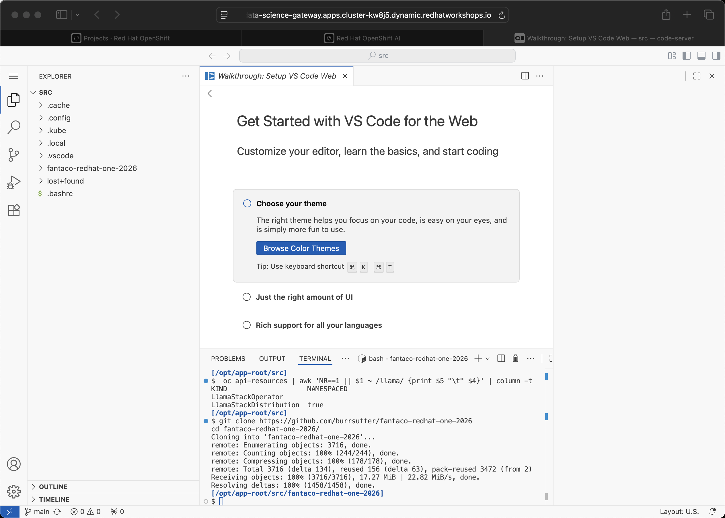Viewport: 725px width, 518px height.
Task: Open the Run and Debug view
Action: (14, 182)
